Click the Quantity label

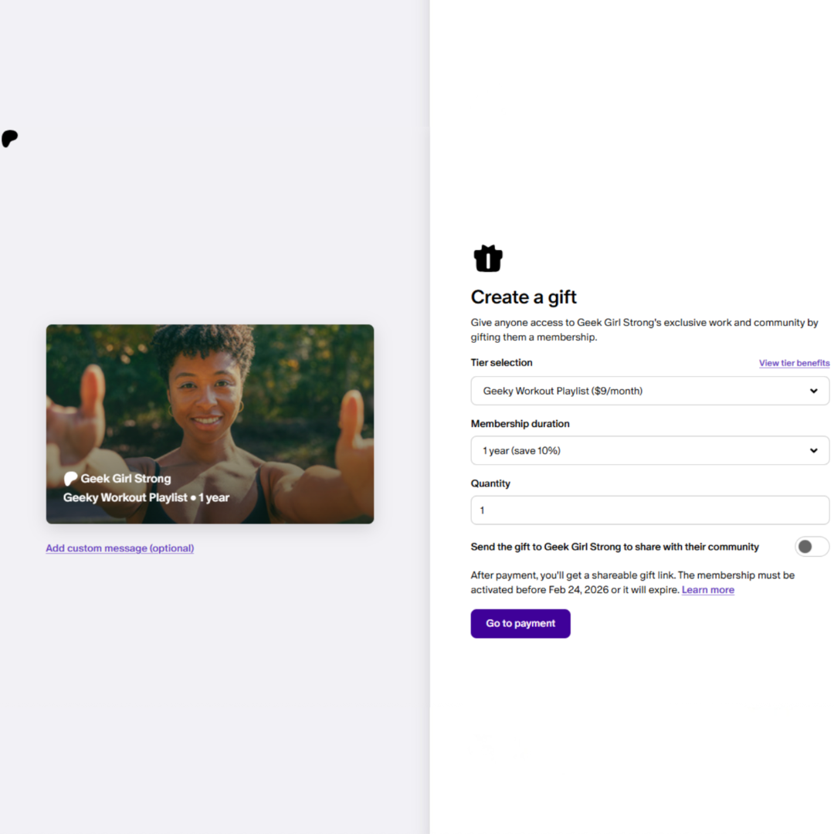[x=490, y=483]
